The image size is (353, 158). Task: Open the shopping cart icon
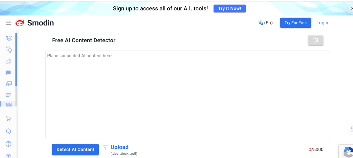click(x=9, y=119)
